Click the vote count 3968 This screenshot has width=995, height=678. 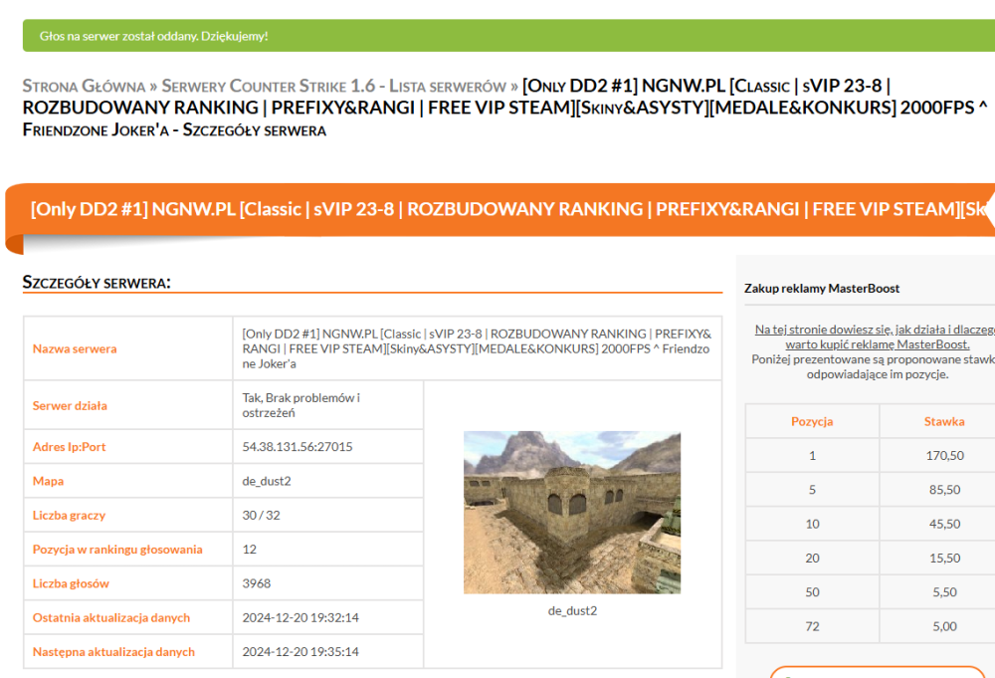point(257,583)
